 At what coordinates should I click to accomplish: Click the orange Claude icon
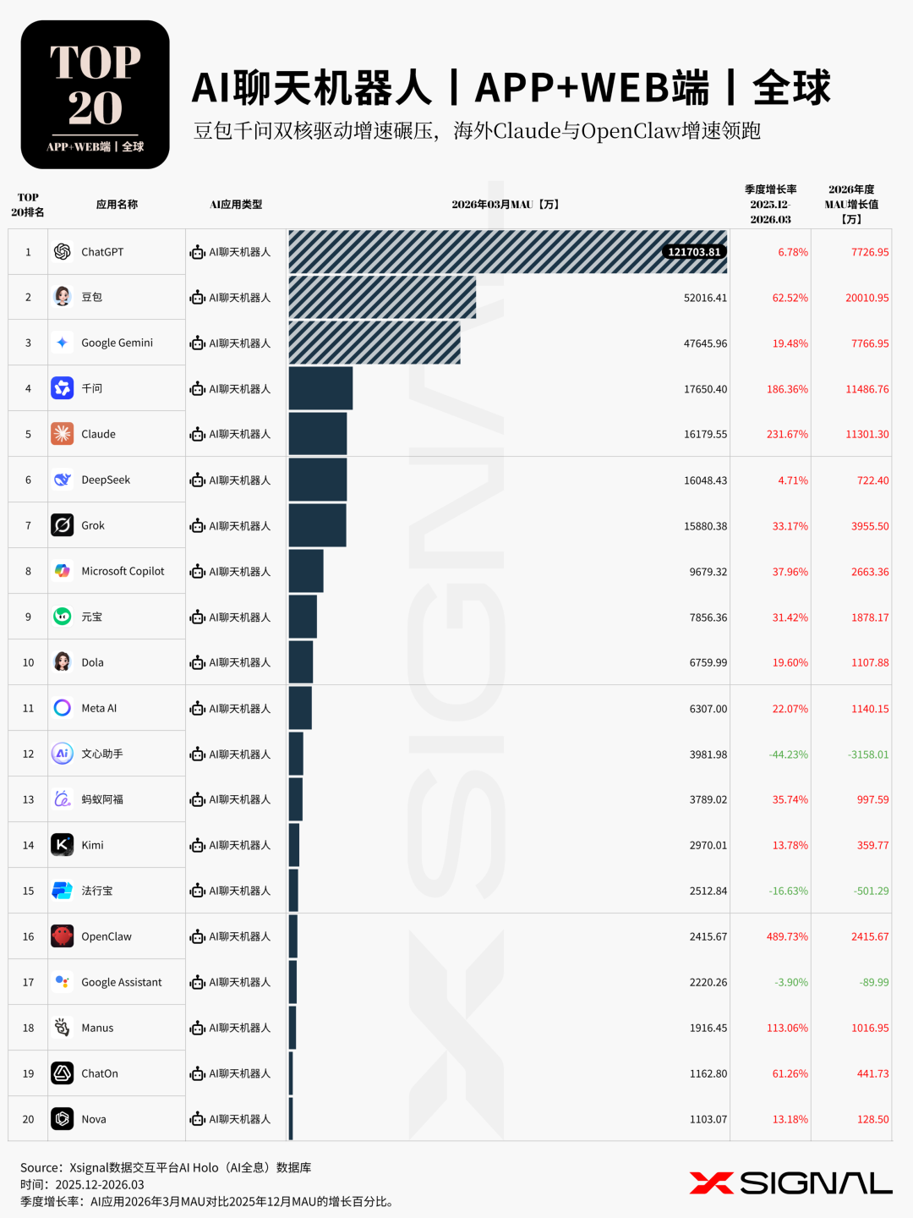62,434
